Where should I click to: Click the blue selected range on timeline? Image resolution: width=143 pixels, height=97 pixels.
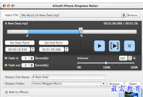[54, 32]
